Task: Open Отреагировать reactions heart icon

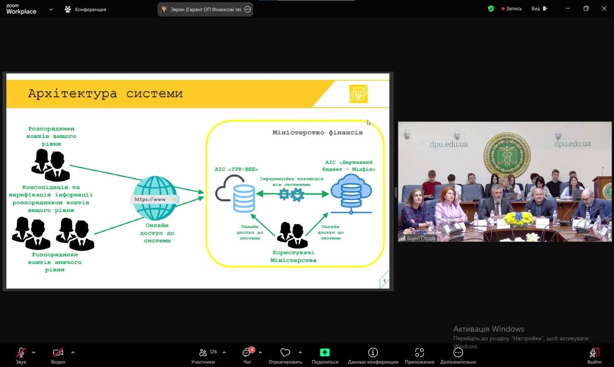Action: (x=285, y=353)
